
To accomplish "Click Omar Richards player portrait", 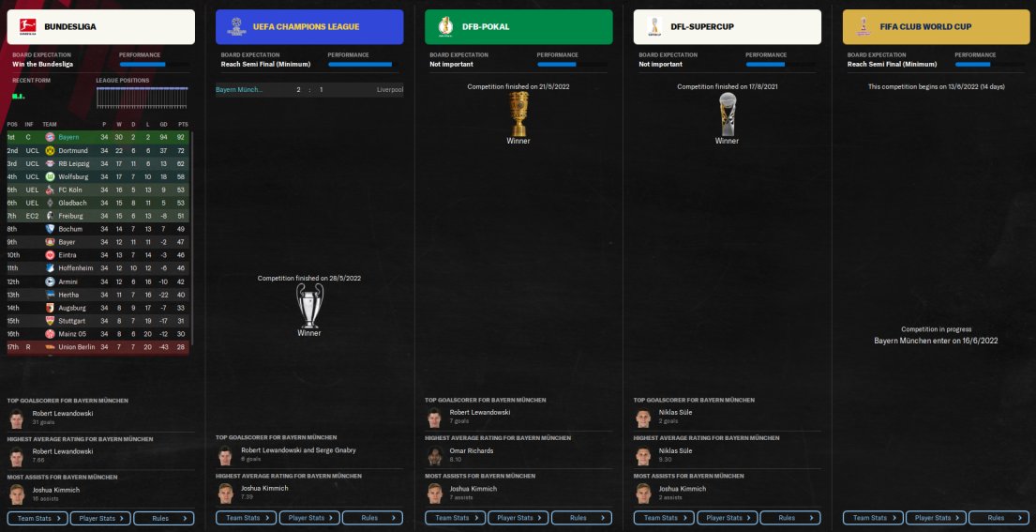I will (434, 455).
